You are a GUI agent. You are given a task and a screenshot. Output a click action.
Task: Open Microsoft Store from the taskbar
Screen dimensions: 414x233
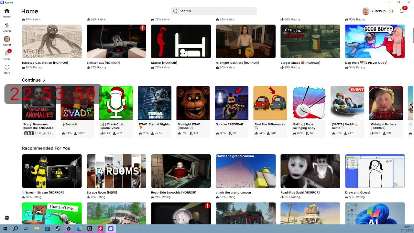point(47,229)
